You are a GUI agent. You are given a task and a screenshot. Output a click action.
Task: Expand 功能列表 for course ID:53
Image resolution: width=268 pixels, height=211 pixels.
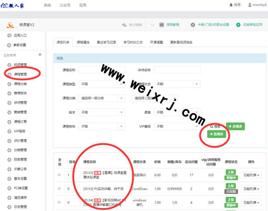[251, 189]
